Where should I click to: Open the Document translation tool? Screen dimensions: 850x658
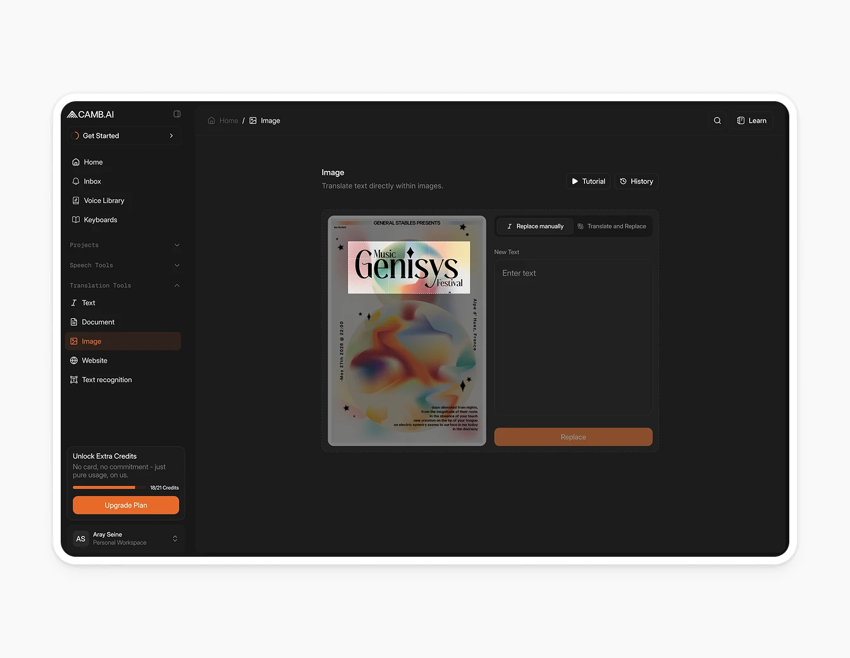point(98,321)
